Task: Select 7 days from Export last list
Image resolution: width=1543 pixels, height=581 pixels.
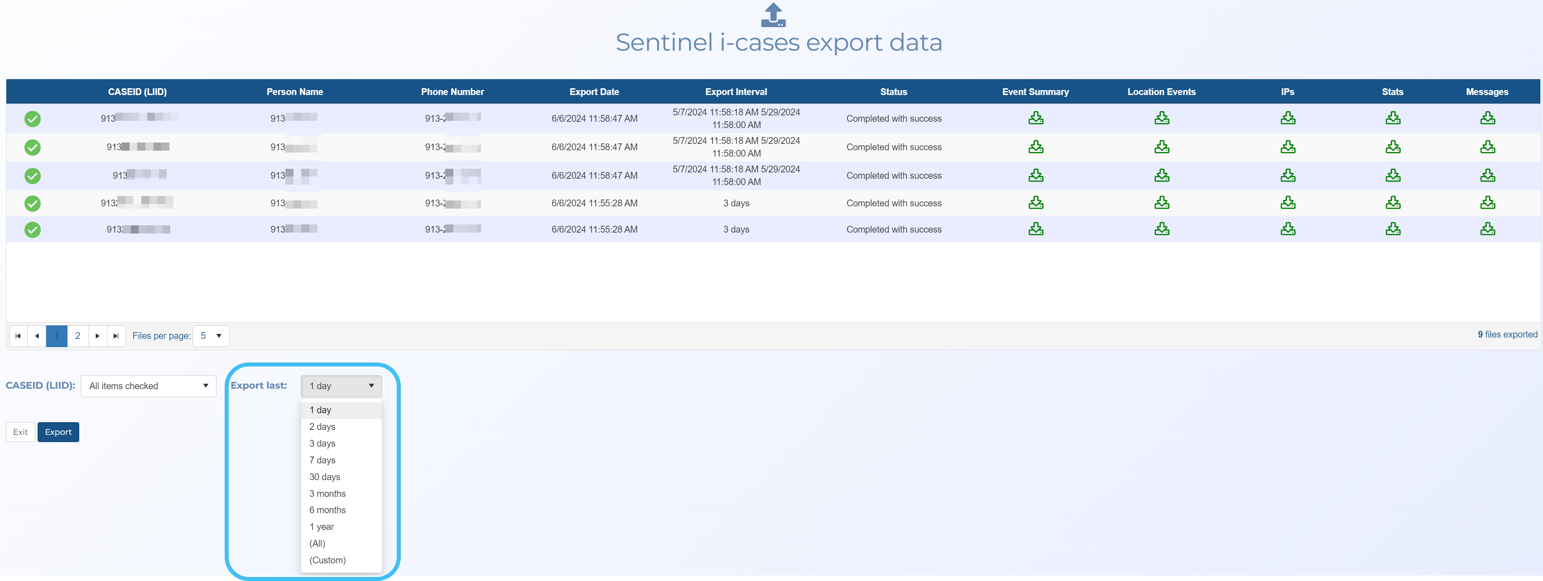Action: [x=322, y=460]
